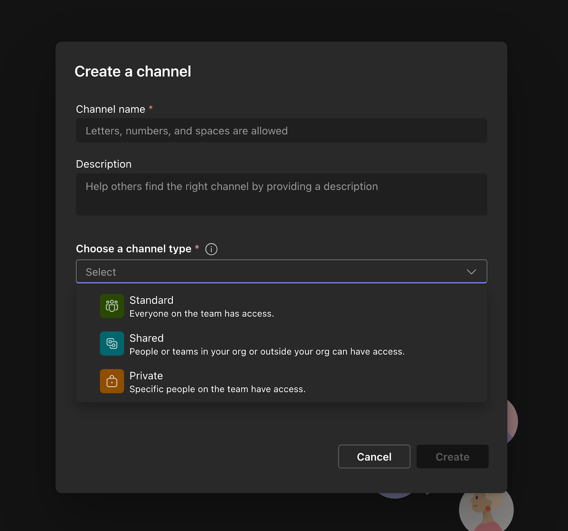Select "Specific people on the team" description
Screen dimensions: 568x531
[x=217, y=389]
